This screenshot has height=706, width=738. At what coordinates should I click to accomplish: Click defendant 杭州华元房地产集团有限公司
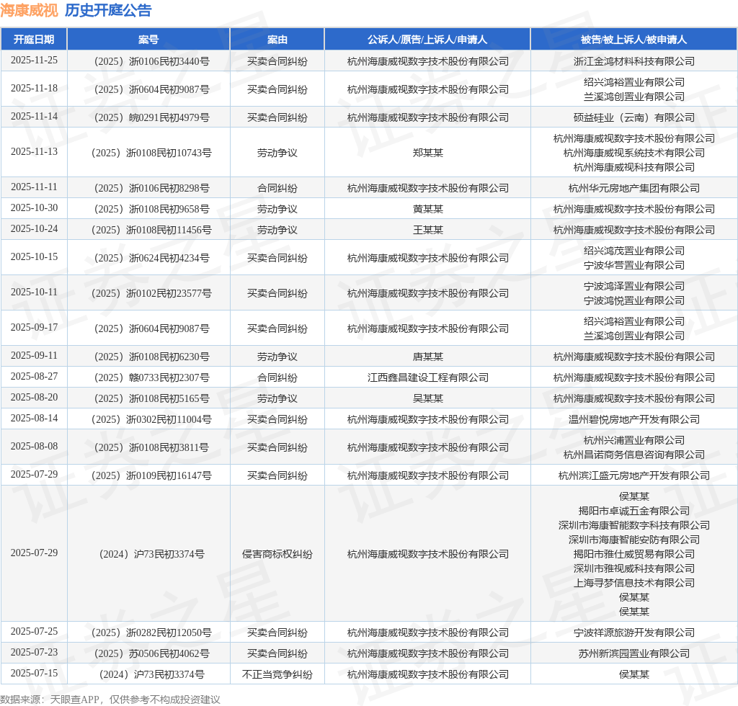click(634, 188)
